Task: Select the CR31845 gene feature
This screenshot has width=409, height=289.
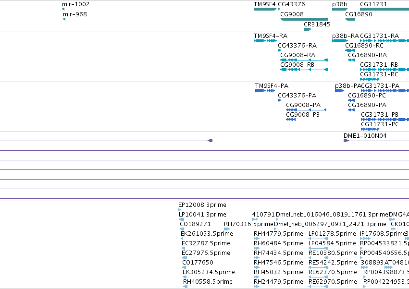Action: pyautogui.click(x=308, y=29)
